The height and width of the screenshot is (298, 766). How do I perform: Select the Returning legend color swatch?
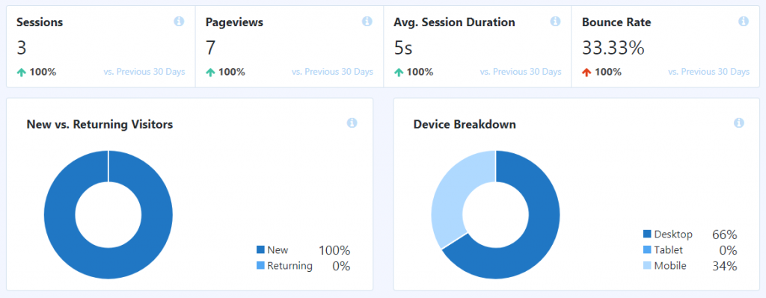[260, 266]
